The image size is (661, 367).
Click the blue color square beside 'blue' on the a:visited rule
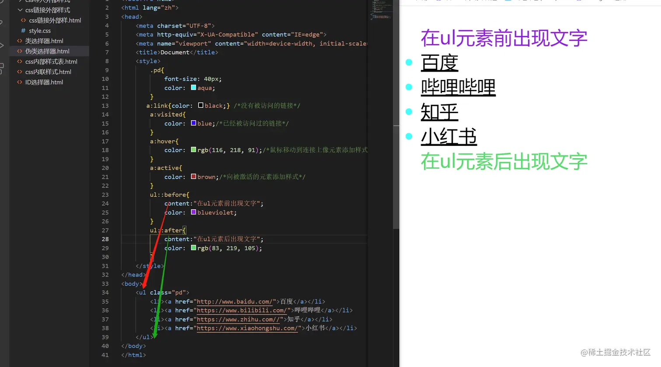pos(193,123)
